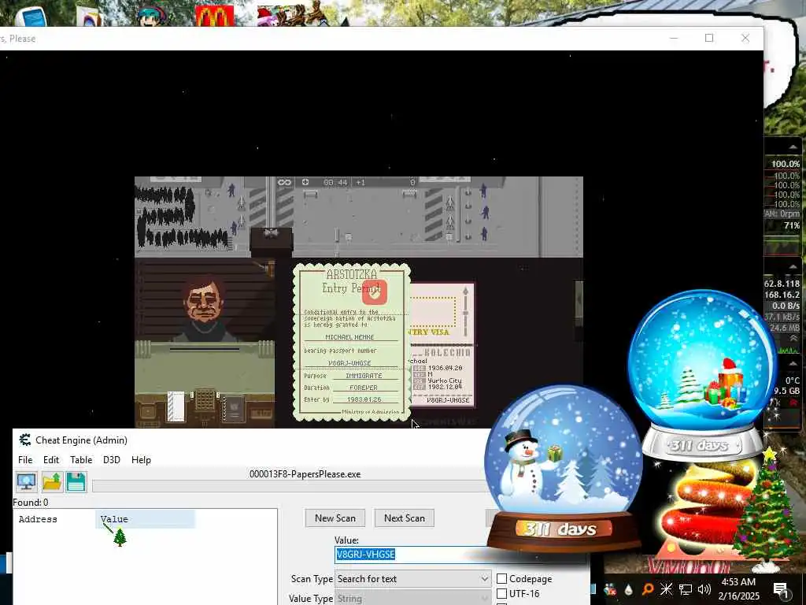
Task: Click the Found: 0 label
Action: [x=31, y=503]
